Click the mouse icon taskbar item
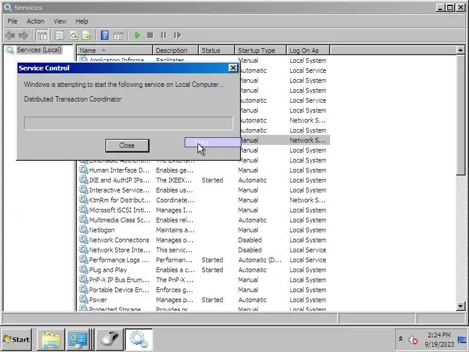 (110, 340)
